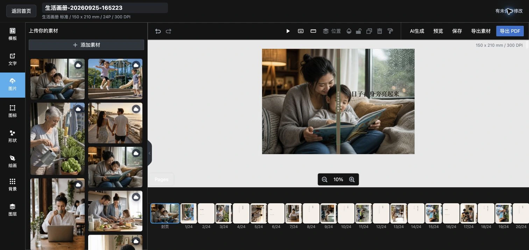Open 预览 preview mode
The height and width of the screenshot is (250, 529).
click(438, 31)
